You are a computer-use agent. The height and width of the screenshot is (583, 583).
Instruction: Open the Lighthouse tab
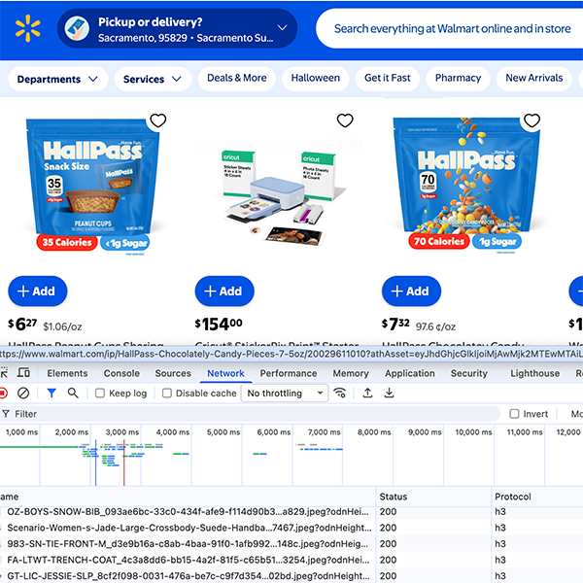point(534,373)
